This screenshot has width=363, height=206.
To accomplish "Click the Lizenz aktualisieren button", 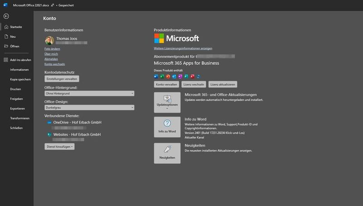I will (223, 84).
